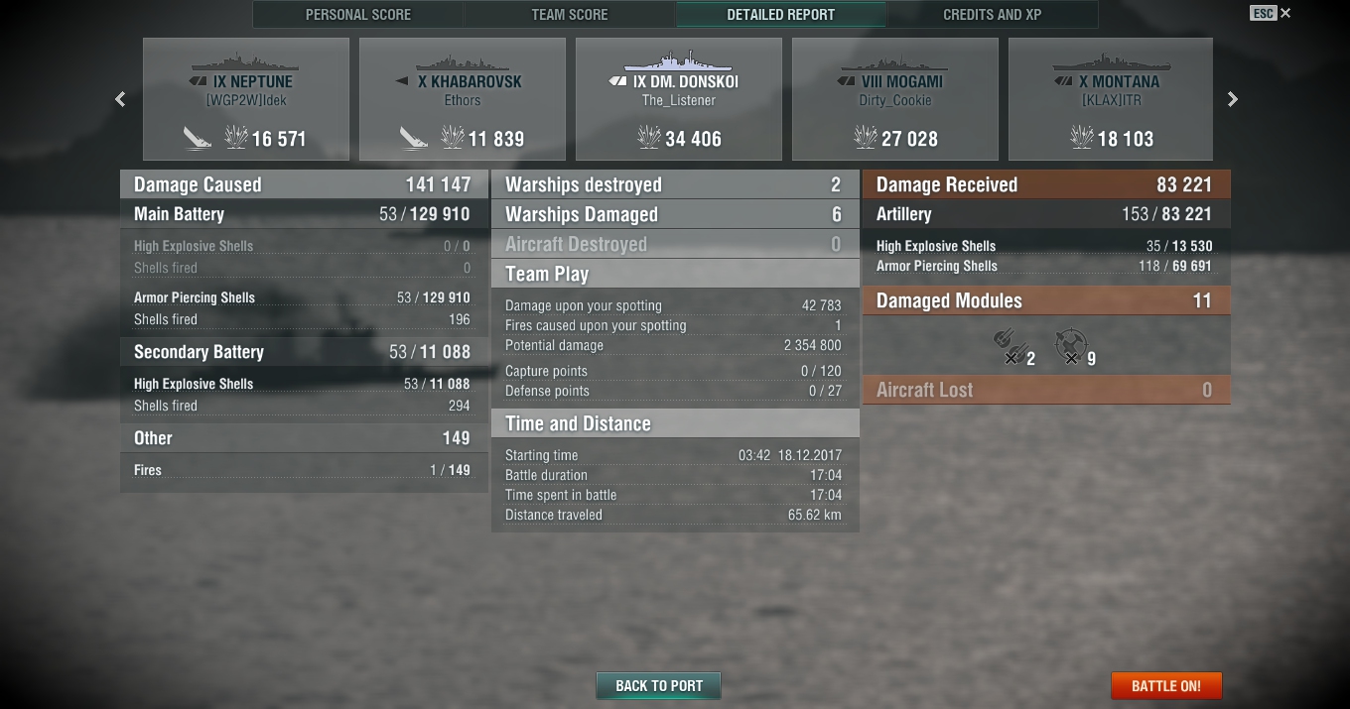Click the damage icon on Montana card

click(1082, 138)
